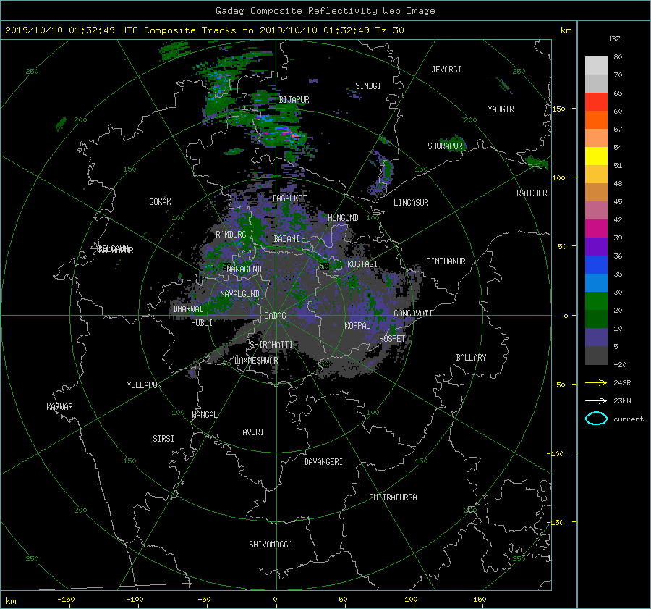The width and height of the screenshot is (651, 609).
Task: Click the 150 tick on right km axis
Action: (x=559, y=109)
